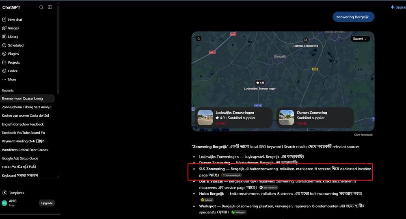
Task: Click the Library books icon
Action: (4, 36)
